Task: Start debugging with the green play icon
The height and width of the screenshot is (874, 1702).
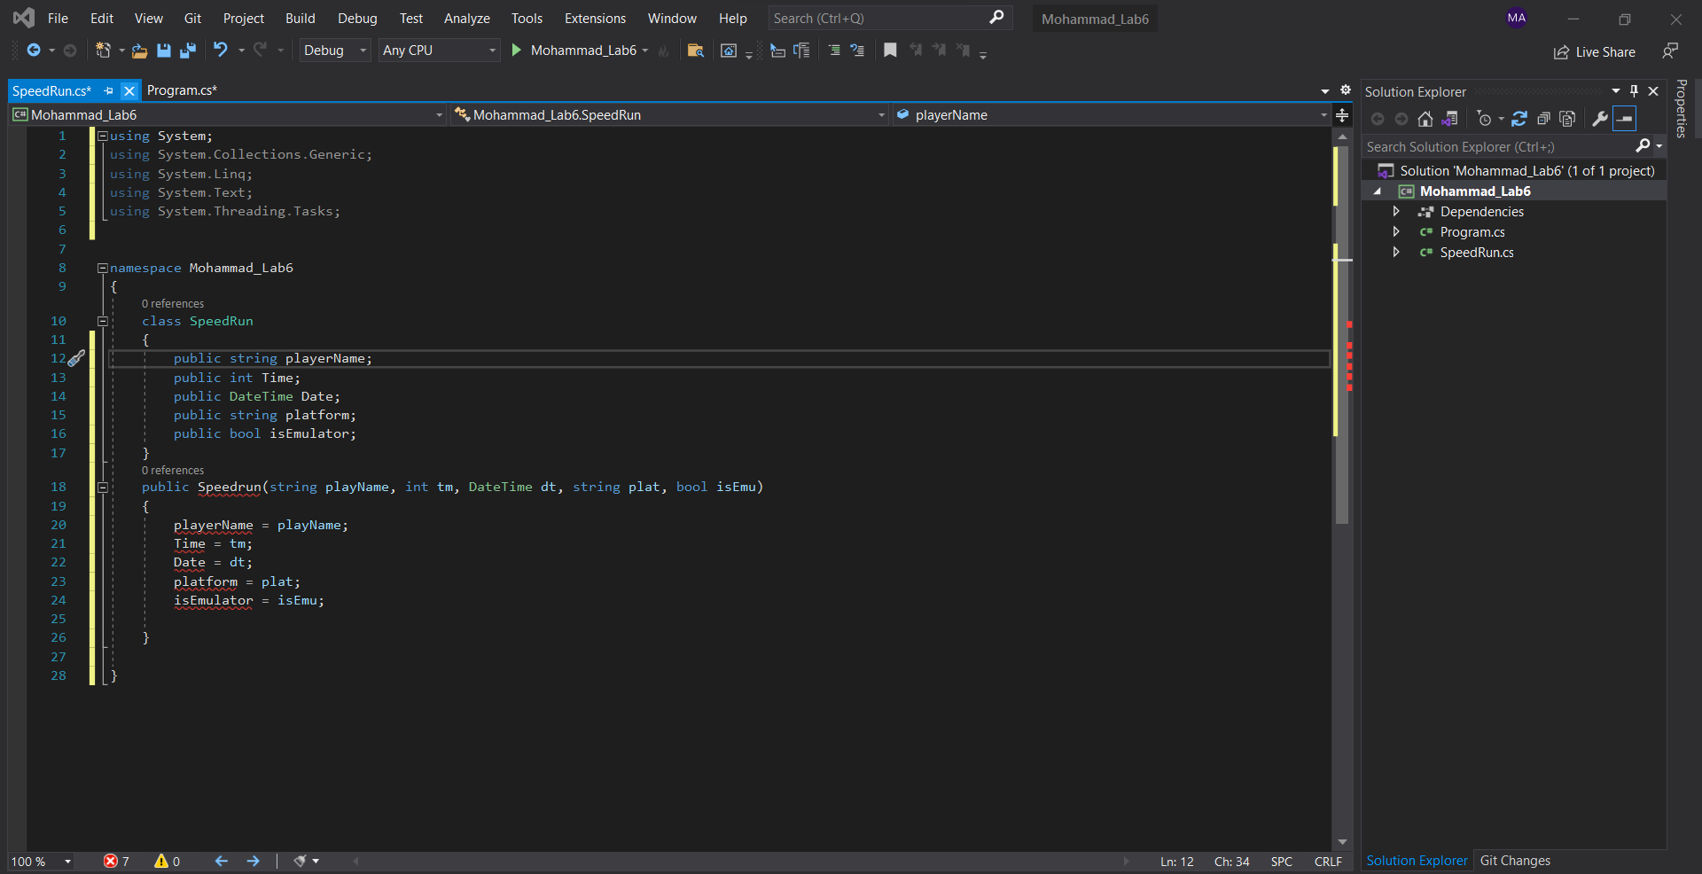Action: pyautogui.click(x=517, y=51)
